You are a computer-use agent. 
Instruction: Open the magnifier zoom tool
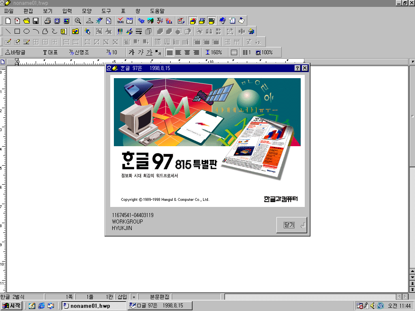point(78,21)
